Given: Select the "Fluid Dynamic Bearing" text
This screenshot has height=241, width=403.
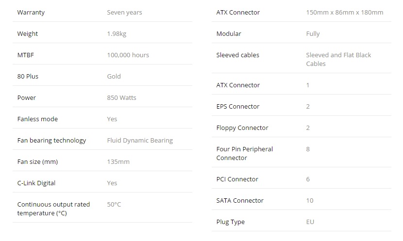Looking at the screenshot, I should (140, 141).
